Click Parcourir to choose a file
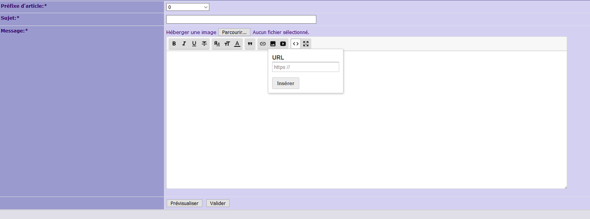 (234, 32)
